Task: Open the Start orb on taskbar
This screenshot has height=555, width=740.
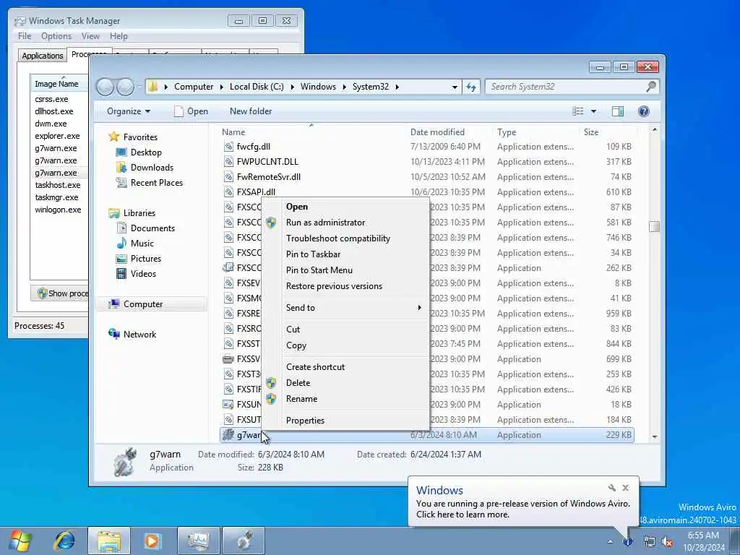Action: pyautogui.click(x=20, y=541)
